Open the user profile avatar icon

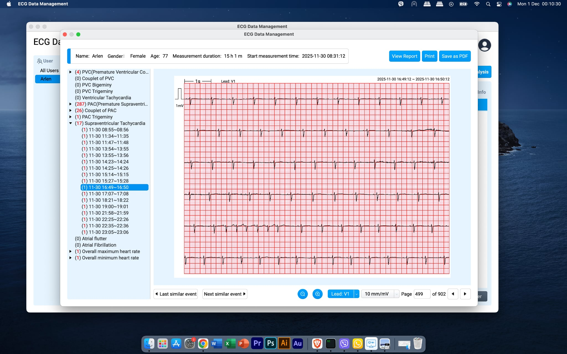(x=484, y=45)
